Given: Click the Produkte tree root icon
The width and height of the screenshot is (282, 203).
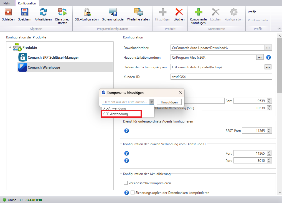Looking at the screenshot, I should tap(17, 47).
